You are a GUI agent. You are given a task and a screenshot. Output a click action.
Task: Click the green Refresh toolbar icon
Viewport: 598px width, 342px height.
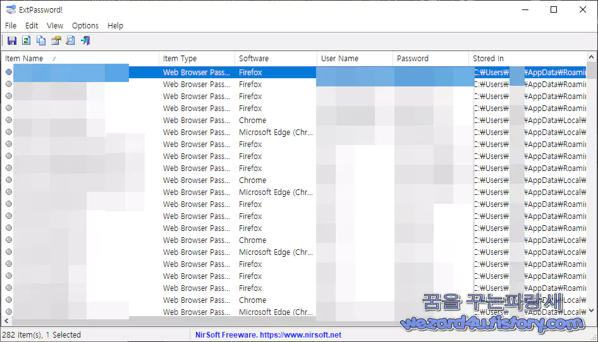(27, 40)
